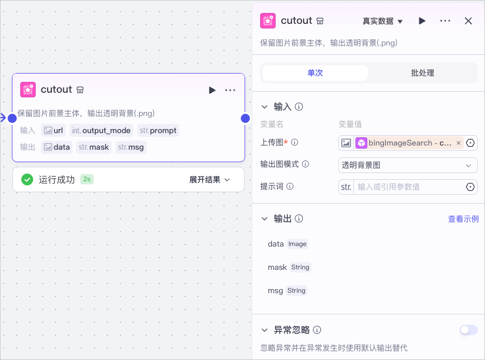Viewport: 485px width, 360px height.
Task: Click the reference picker icon for 上传图
Action: 470,143
